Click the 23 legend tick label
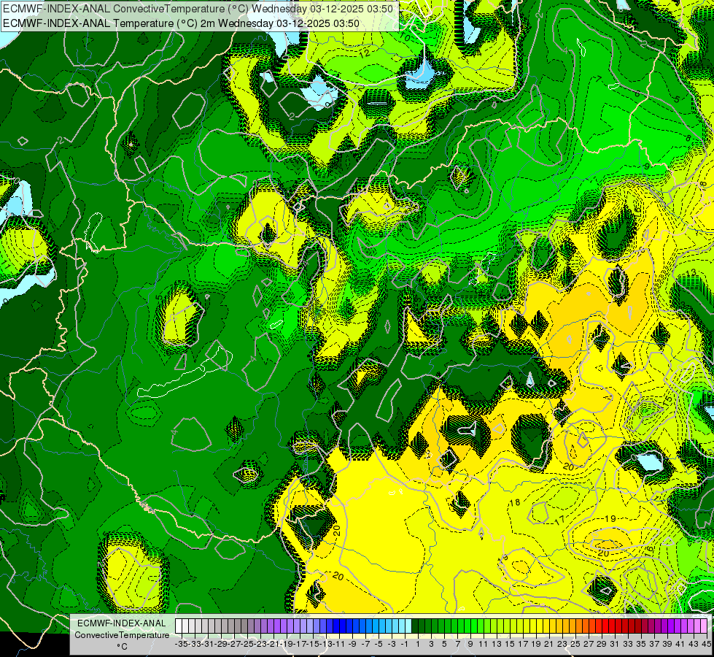This screenshot has width=714, height=657. click(x=562, y=644)
